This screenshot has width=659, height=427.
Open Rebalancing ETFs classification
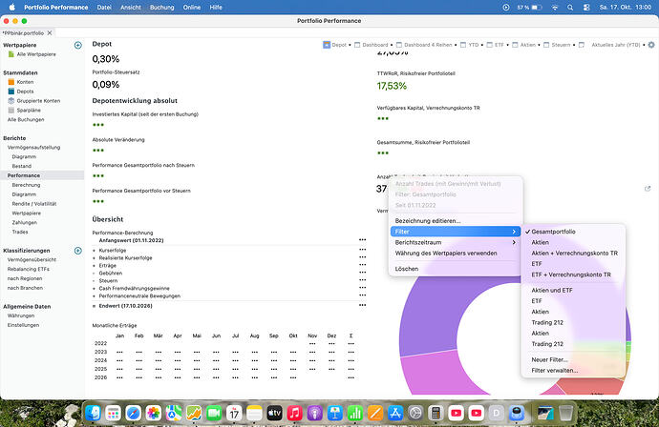pos(28,269)
